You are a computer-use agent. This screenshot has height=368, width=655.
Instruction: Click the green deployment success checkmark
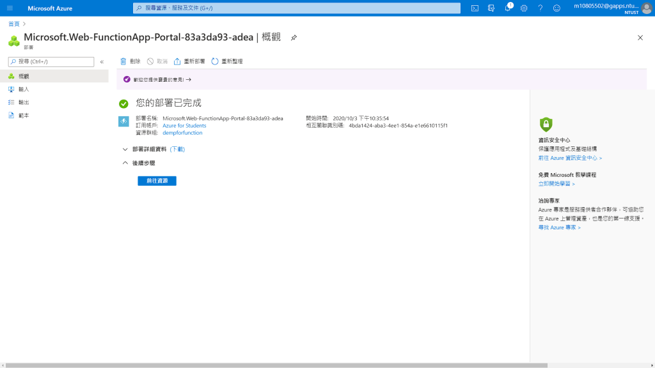(x=123, y=103)
